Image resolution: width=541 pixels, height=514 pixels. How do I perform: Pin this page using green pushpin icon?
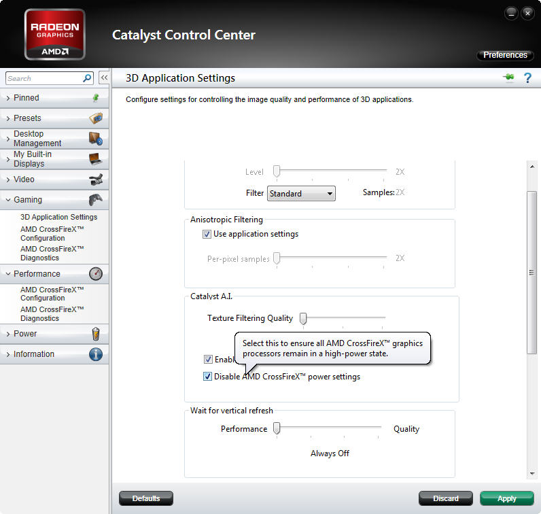(x=508, y=78)
